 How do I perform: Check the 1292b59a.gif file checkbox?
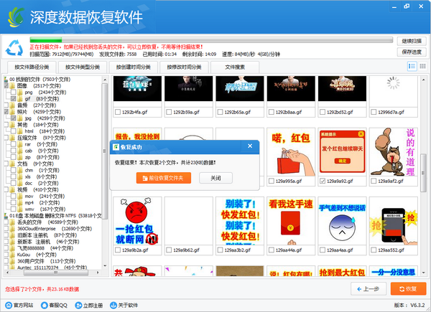click(169, 112)
